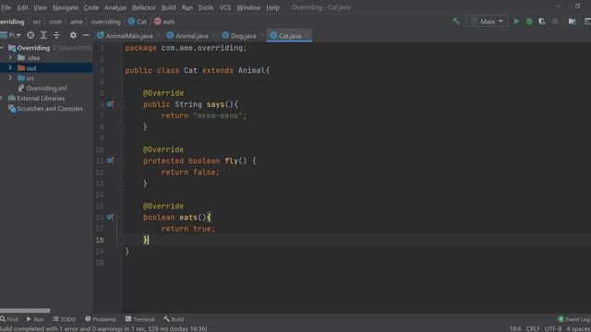591x332 pixels.
Task: Select Overriding.iml file in tree
Action: (x=46, y=89)
